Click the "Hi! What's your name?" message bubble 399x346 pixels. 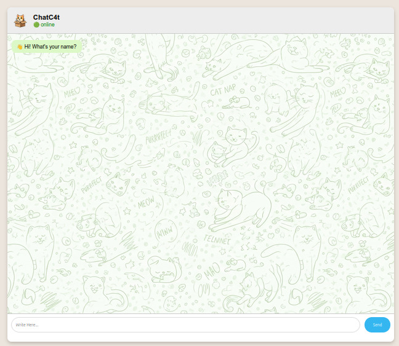[47, 47]
